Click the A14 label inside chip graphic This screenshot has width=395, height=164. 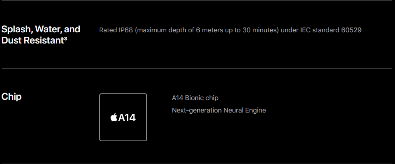127,118
